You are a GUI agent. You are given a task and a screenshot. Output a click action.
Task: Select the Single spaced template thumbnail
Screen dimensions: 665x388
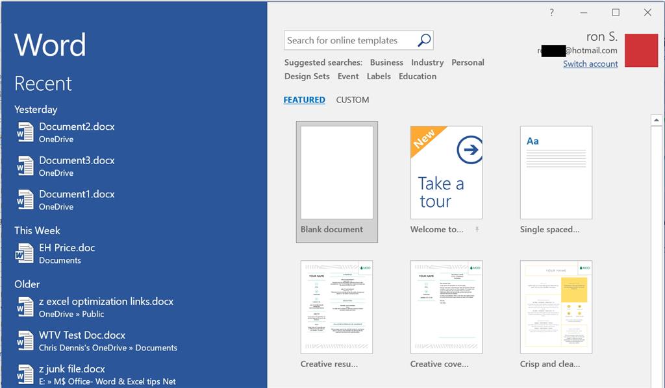click(x=556, y=173)
